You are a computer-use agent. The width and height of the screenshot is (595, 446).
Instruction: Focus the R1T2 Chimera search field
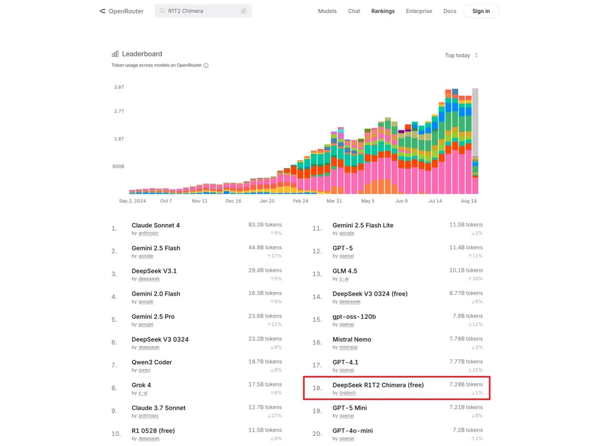click(x=202, y=11)
